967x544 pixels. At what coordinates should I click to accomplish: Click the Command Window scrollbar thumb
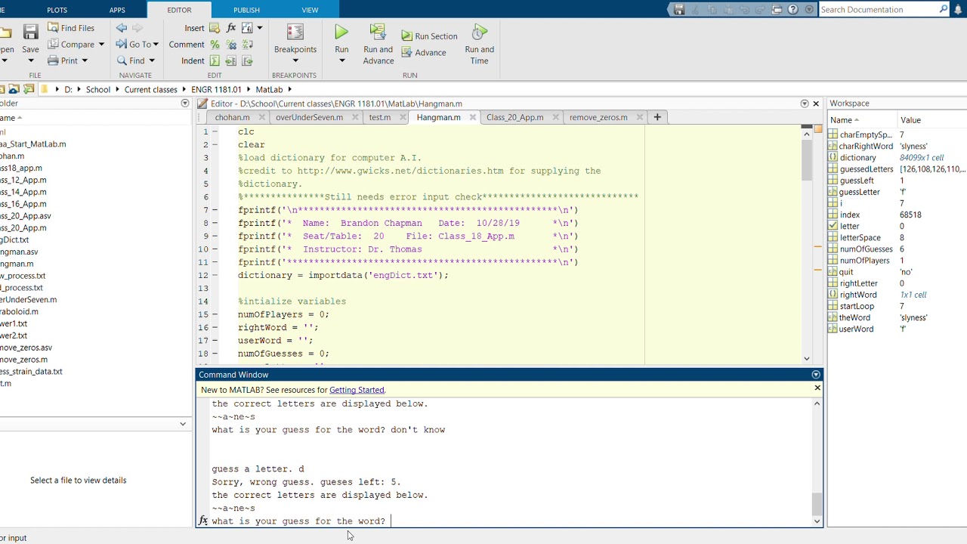tap(817, 502)
